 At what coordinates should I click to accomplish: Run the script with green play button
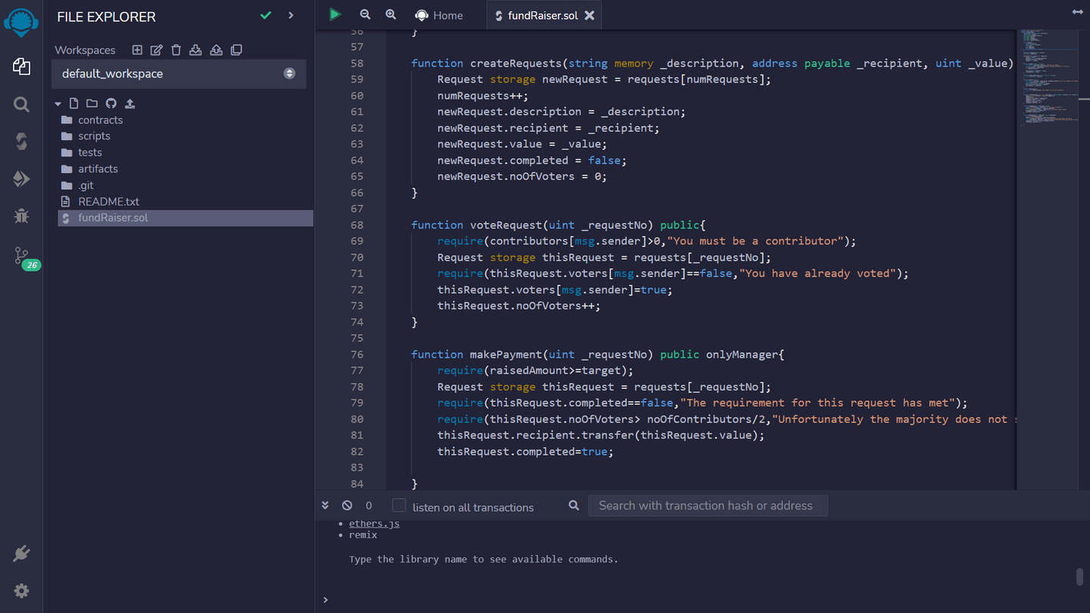coord(335,14)
